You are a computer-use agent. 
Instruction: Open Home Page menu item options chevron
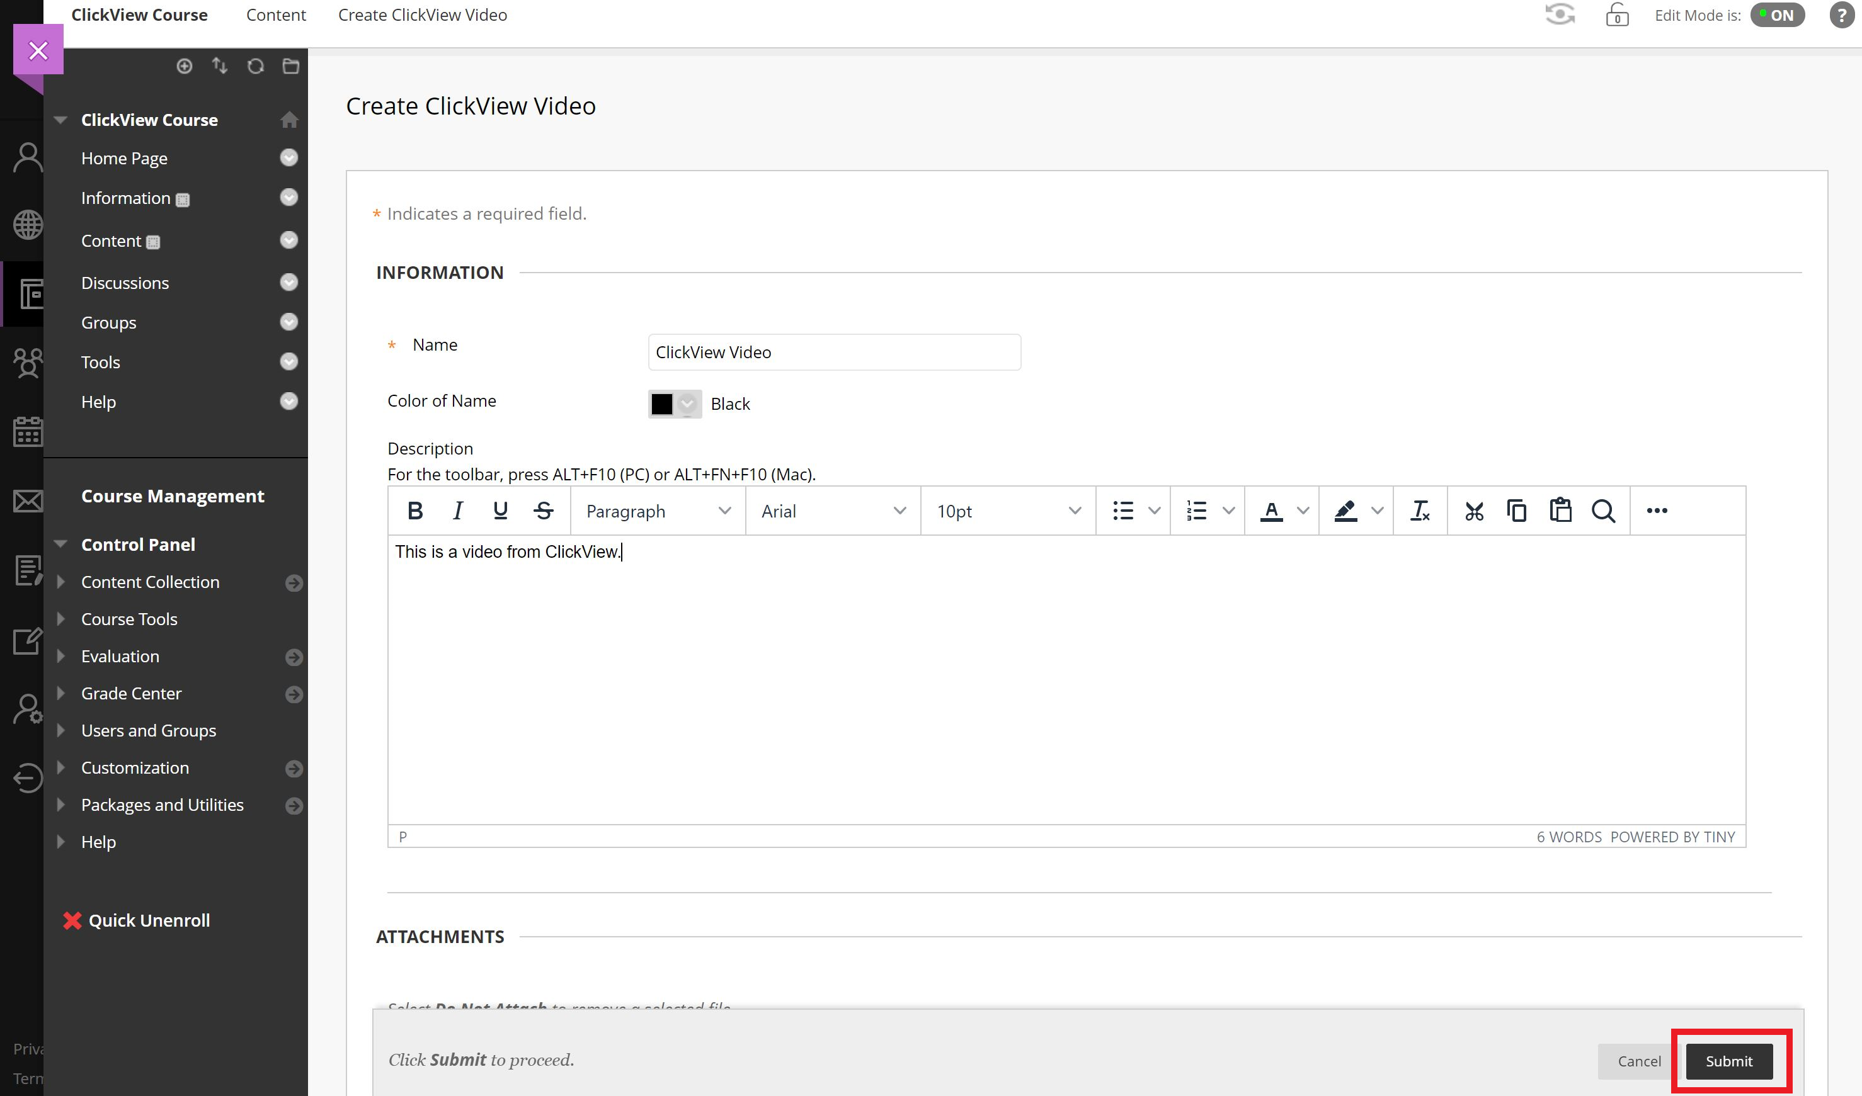point(289,157)
